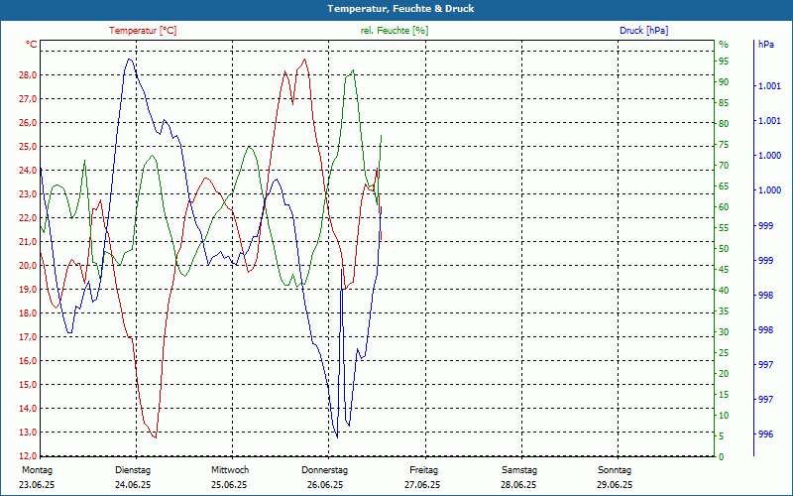Click the 25,0 temperature axis tick
The width and height of the screenshot is (793, 496).
[28, 146]
